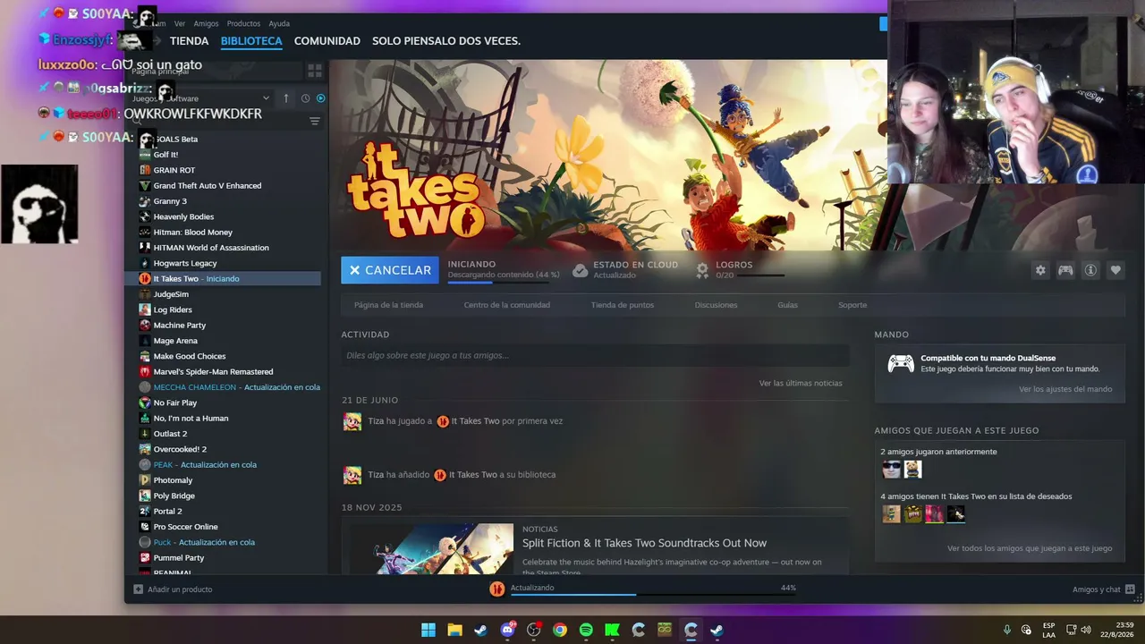Open SOLO PIENSALO DOS VECES profile tab
Screen dimensions: 1145x644
click(446, 41)
